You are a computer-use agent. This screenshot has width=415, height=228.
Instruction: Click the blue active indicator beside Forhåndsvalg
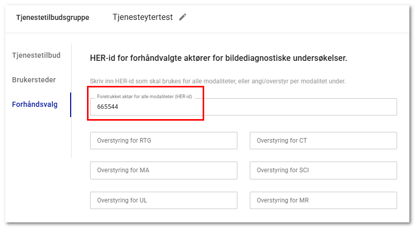[71, 105]
